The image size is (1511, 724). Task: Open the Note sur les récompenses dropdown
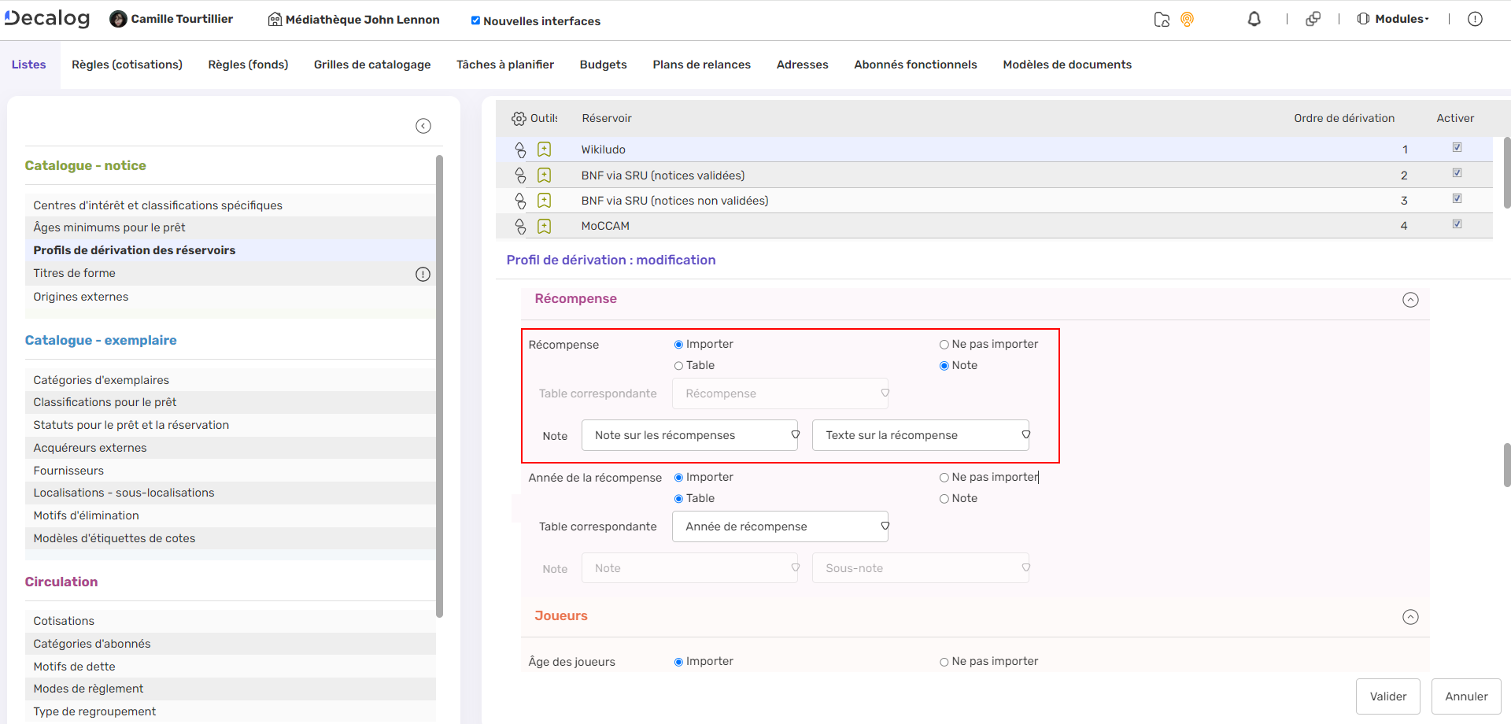click(x=690, y=435)
